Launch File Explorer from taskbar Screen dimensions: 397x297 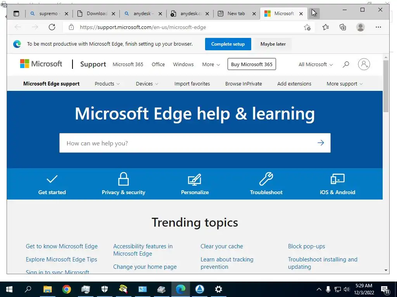pos(47,289)
